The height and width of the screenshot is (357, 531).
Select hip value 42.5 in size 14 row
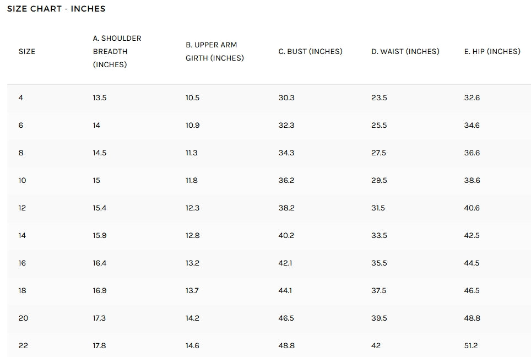472,235
